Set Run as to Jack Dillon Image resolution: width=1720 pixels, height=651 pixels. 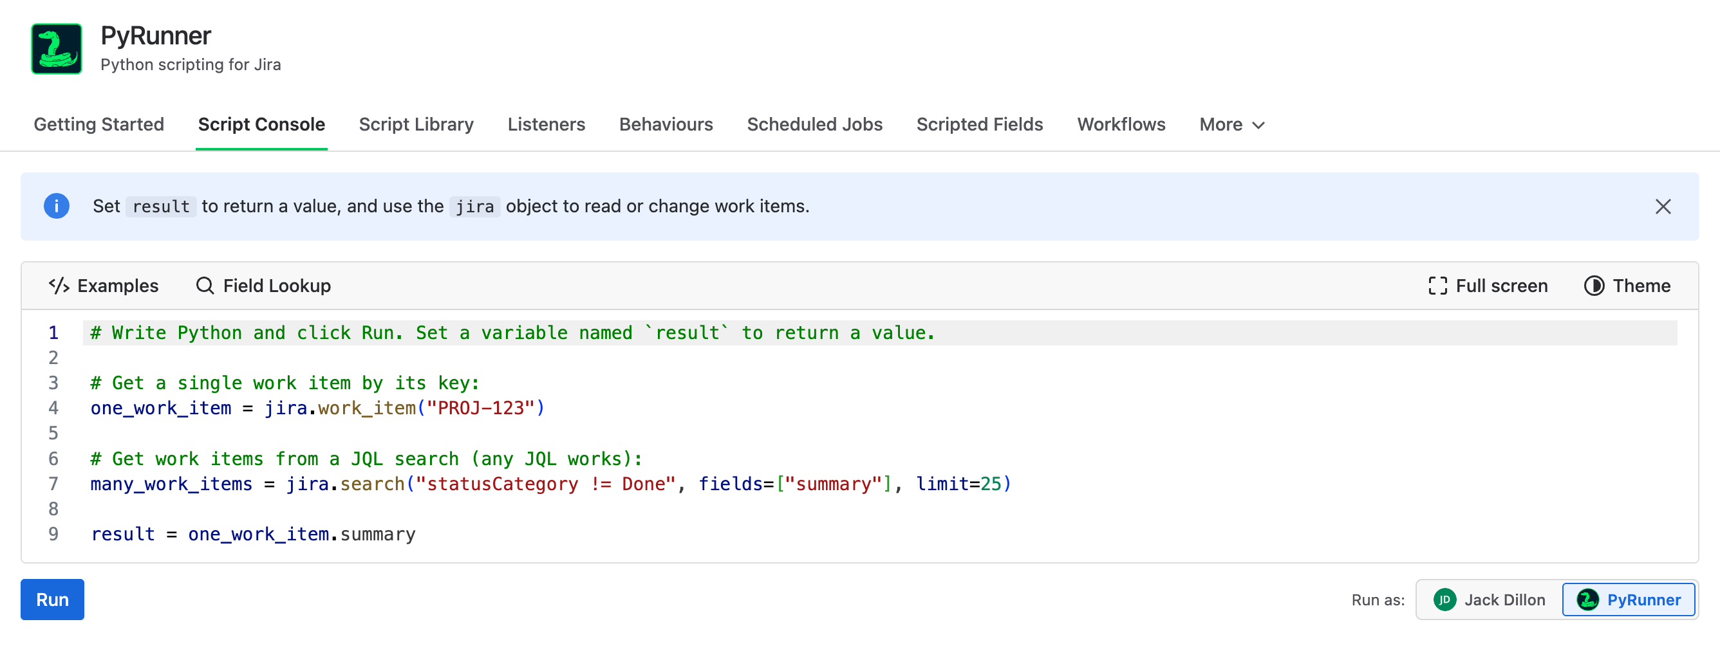pyautogui.click(x=1490, y=600)
